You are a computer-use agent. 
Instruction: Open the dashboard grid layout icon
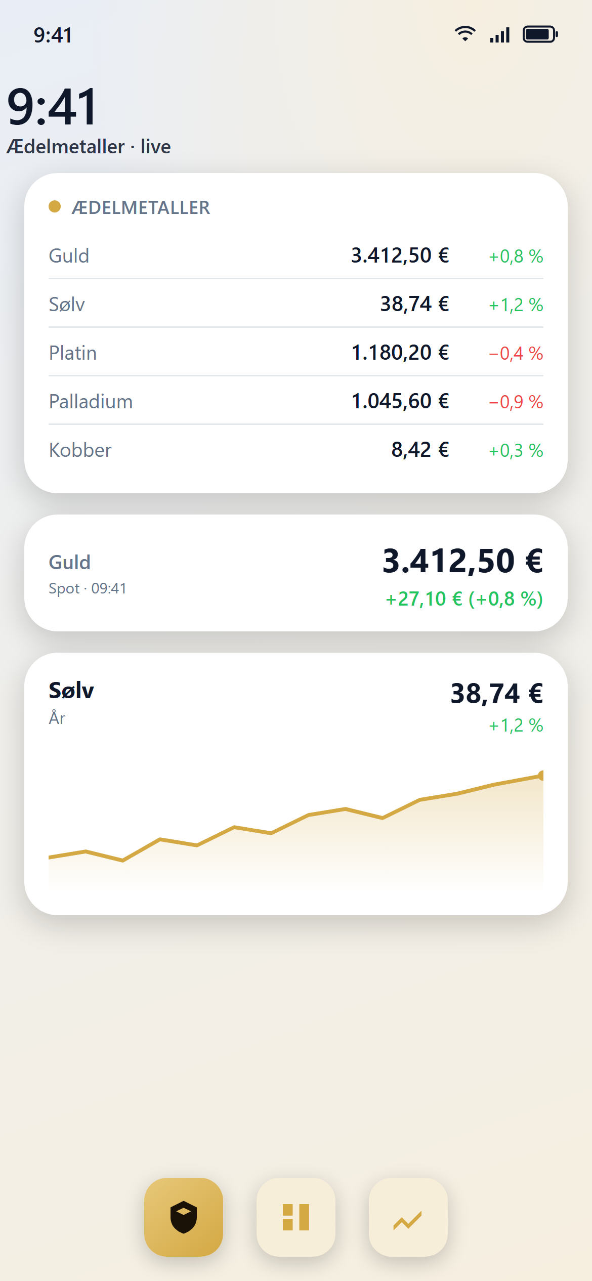[x=296, y=1217]
